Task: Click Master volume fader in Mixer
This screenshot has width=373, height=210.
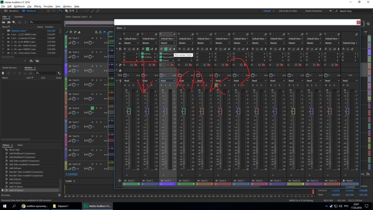Action: pyautogui.click(x=348, y=111)
